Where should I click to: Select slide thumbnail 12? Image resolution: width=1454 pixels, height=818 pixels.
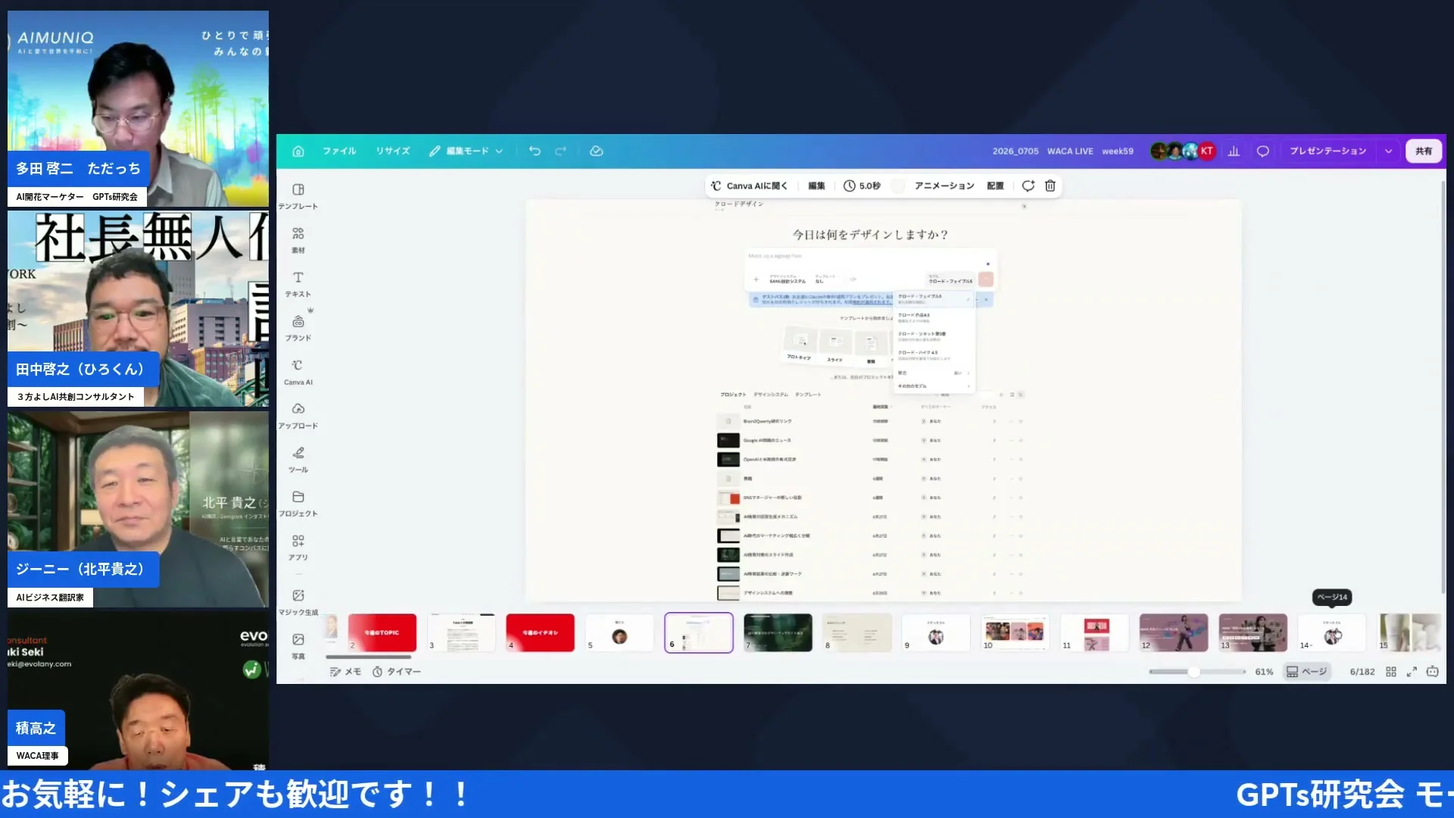coord(1173,632)
